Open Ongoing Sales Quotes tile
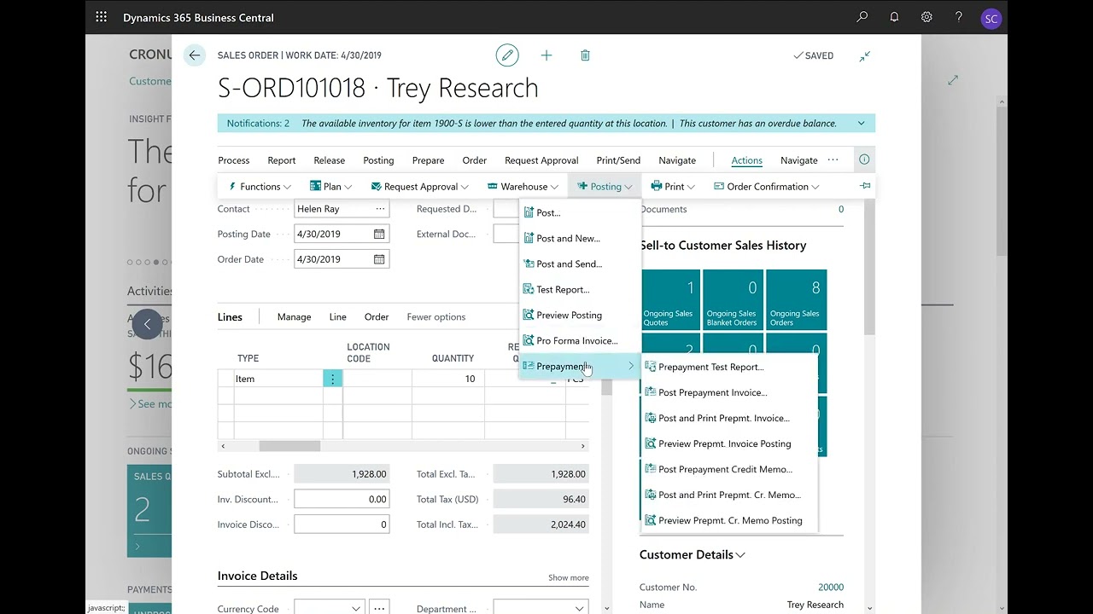 tap(670, 299)
